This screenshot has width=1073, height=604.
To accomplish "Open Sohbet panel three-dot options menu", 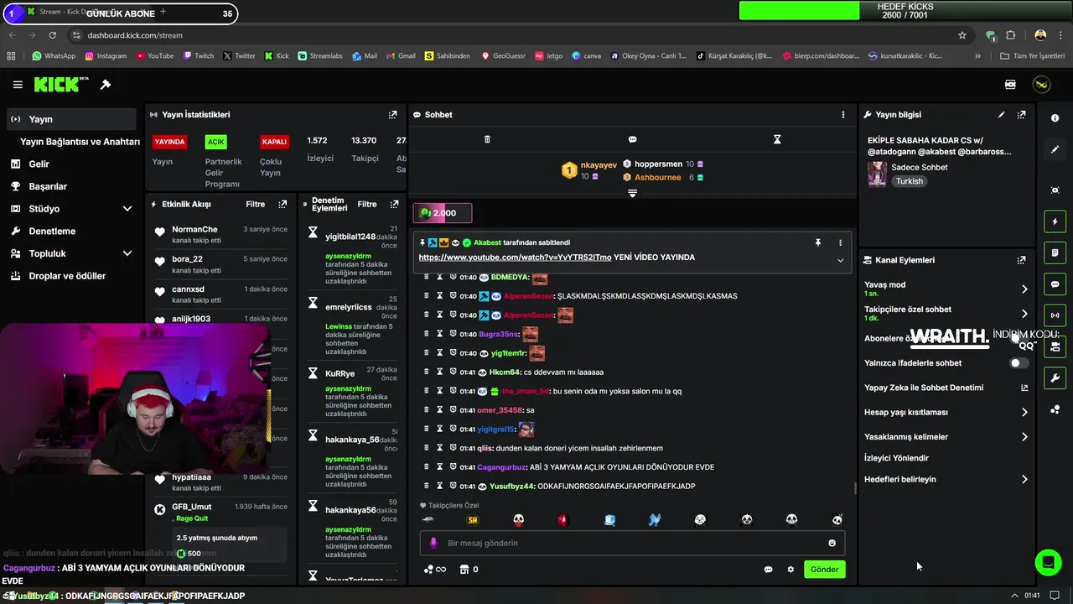I will (x=843, y=115).
